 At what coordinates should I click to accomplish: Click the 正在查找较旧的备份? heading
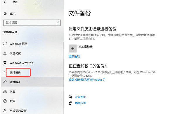[87, 66]
